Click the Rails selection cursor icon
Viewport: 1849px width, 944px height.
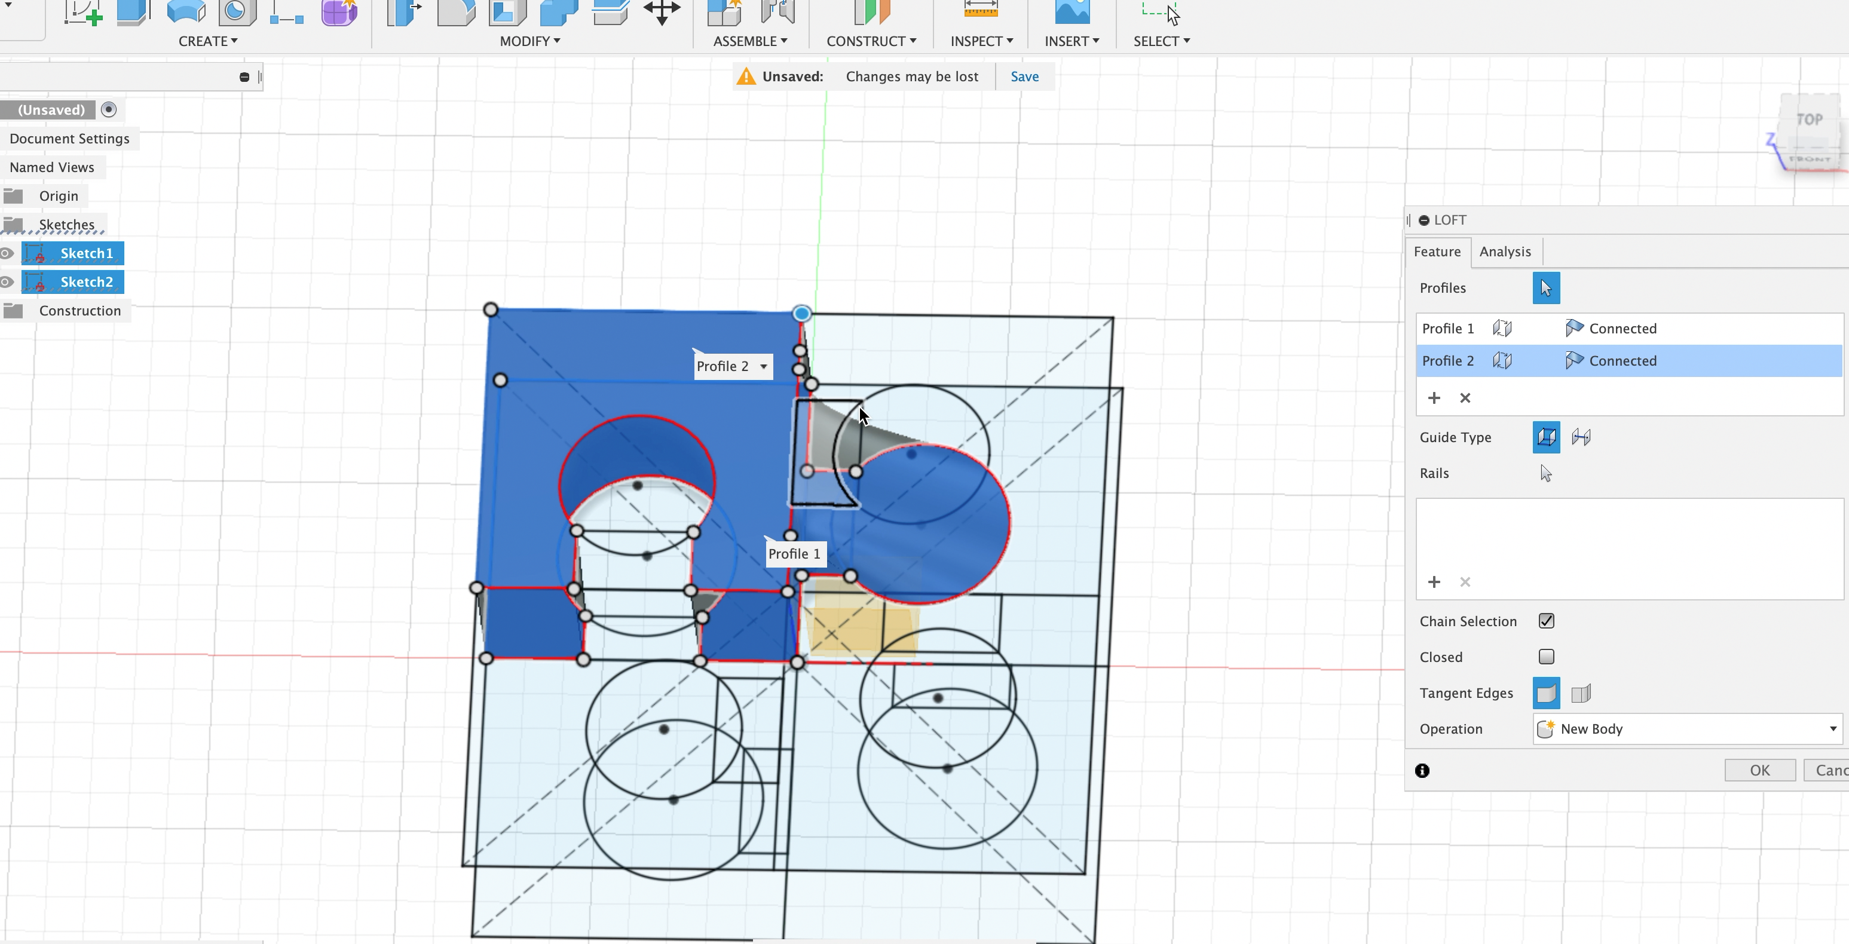1545,473
